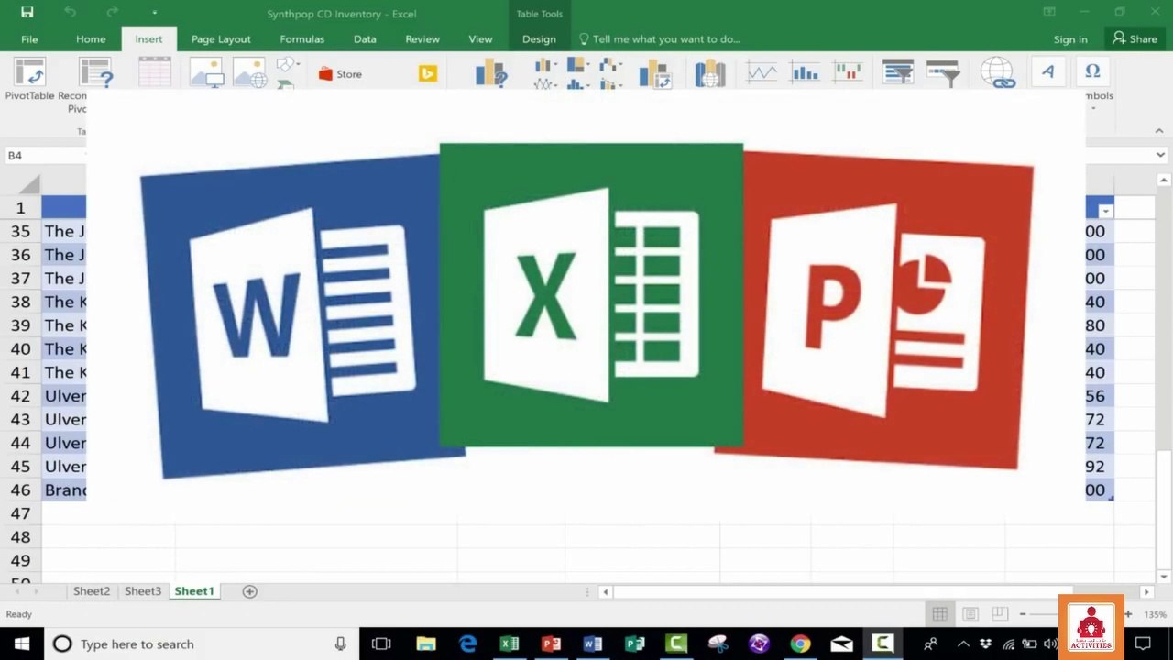Open Recommended PivotTables
This screenshot has width=1173, height=660.
[95, 73]
